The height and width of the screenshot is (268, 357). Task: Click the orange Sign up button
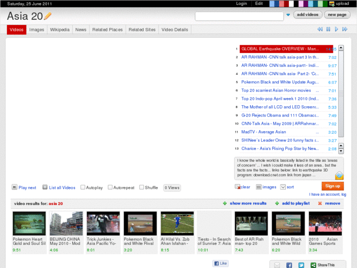coord(332,186)
